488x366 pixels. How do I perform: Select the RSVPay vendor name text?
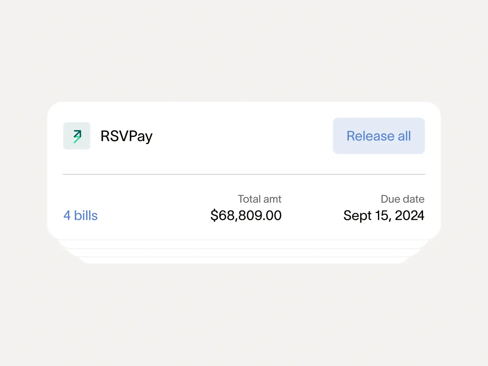(x=126, y=136)
